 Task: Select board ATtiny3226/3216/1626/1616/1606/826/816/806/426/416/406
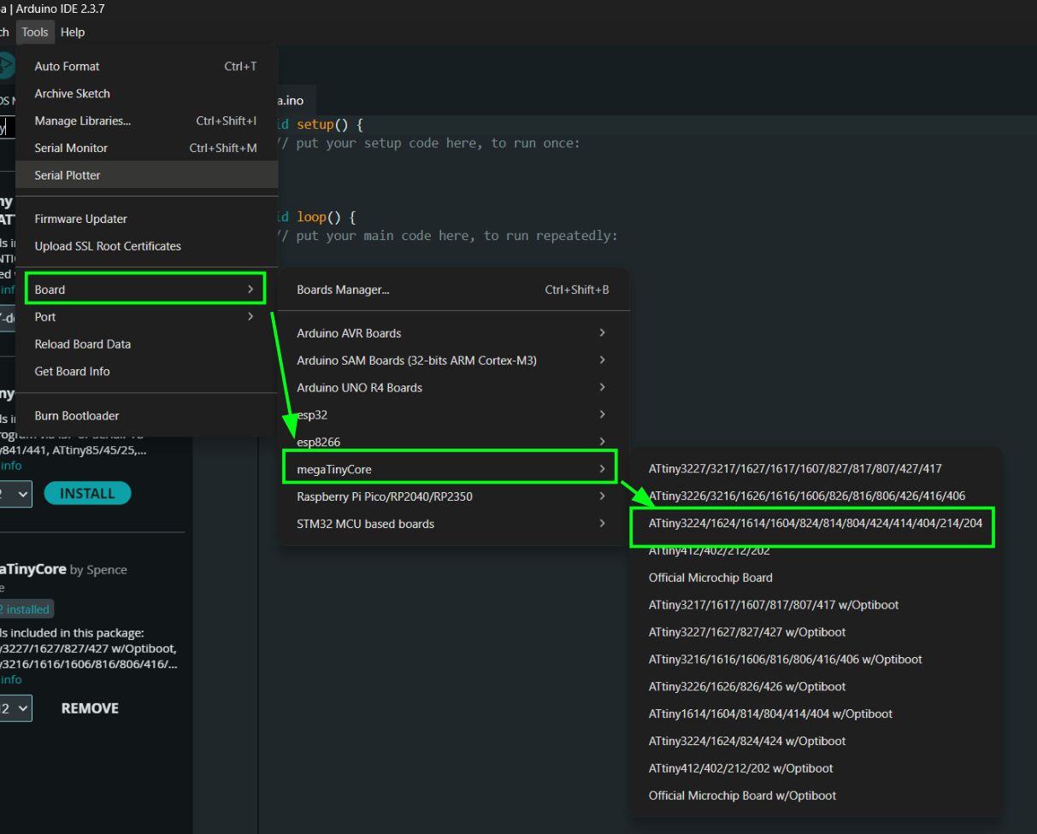[x=816, y=496]
